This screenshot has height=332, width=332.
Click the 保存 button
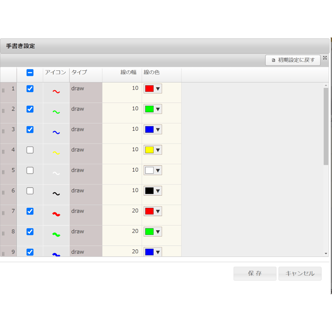tap(255, 273)
